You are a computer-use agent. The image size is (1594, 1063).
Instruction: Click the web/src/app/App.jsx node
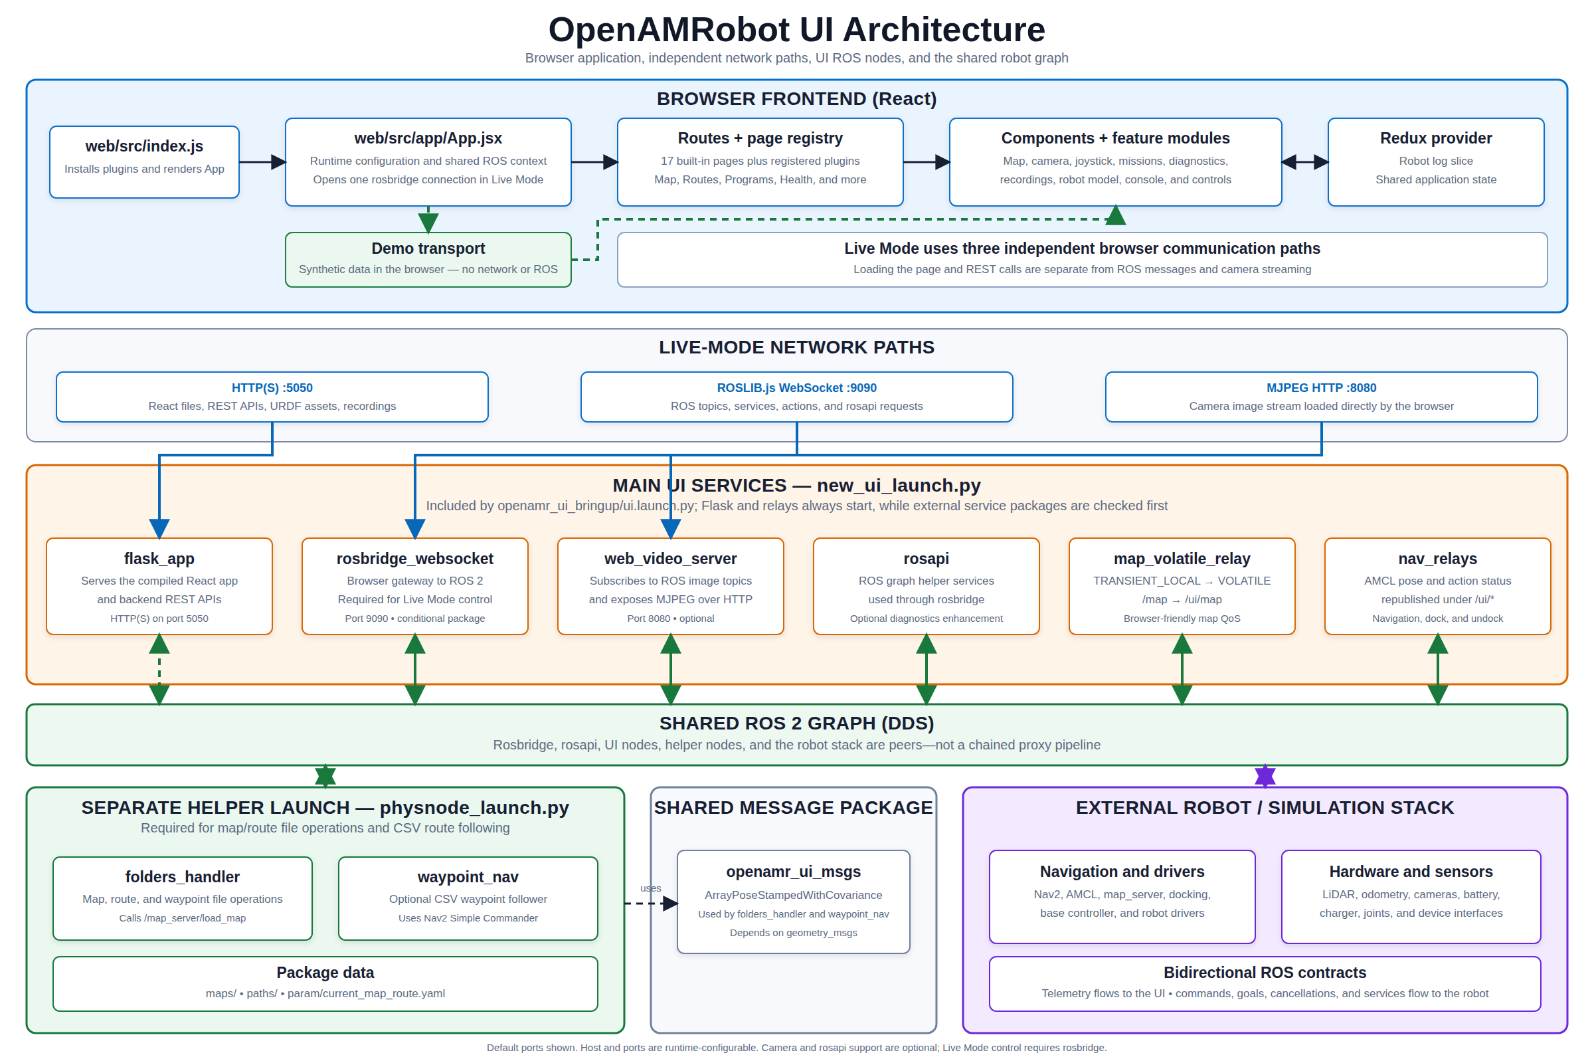point(428,162)
